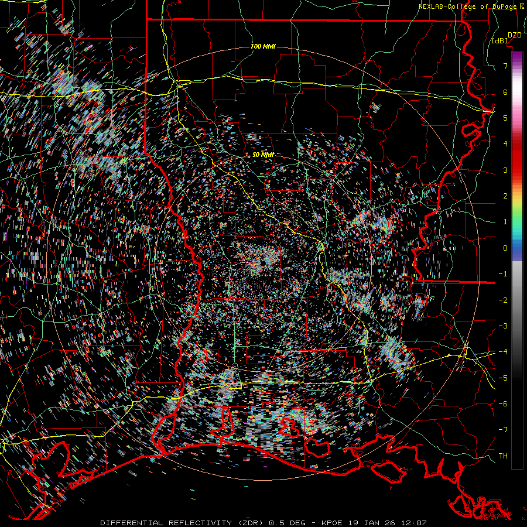Click the "2" value on the color scale
The image size is (527, 527).
[505, 196]
